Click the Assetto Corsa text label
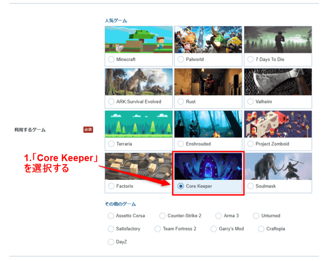329x261 pixels. [130, 216]
